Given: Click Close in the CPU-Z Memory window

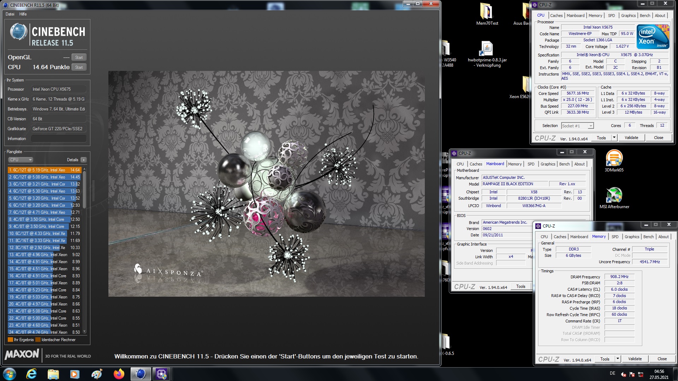Looking at the screenshot, I should 662,359.
